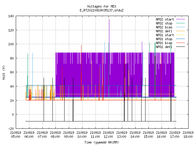Click the y-axis tick value 20
The image size is (194, 145).
[x=12, y=101]
